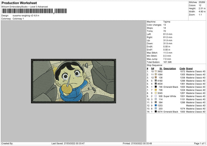Click the blue color swatch for thread 1253
This screenshot has height=146, width=207.
coord(156,105)
